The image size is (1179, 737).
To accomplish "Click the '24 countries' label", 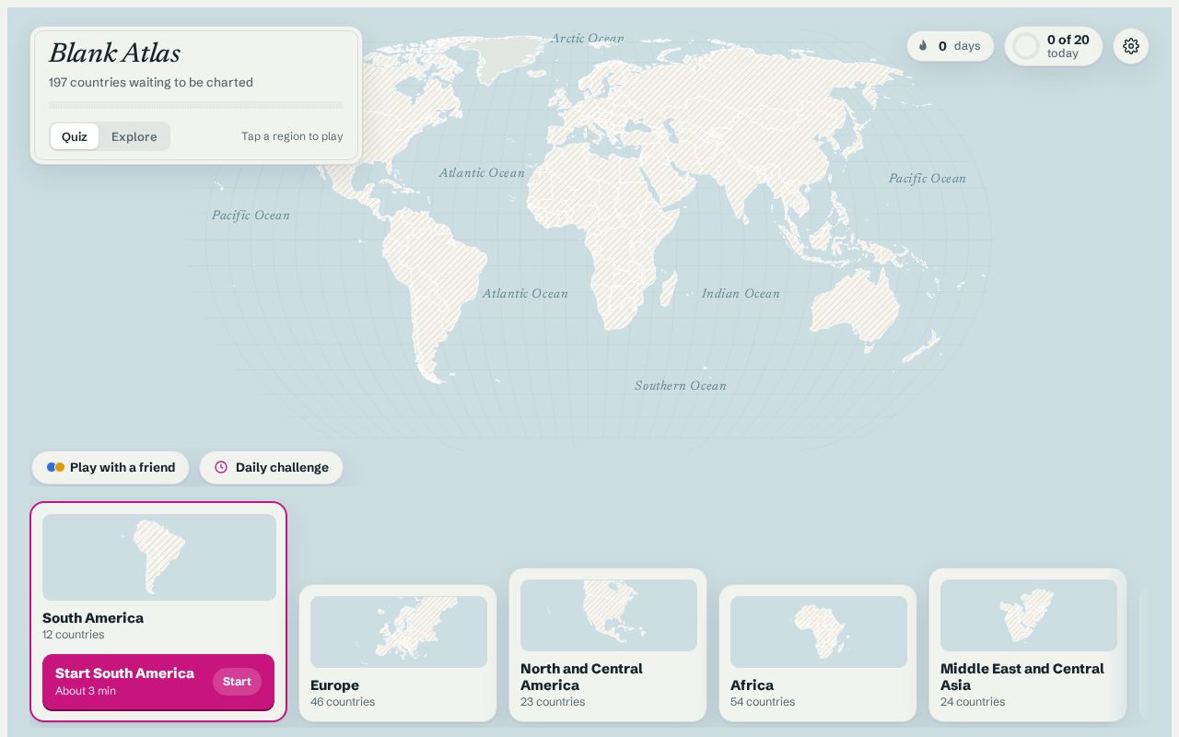I will pos(973,702).
